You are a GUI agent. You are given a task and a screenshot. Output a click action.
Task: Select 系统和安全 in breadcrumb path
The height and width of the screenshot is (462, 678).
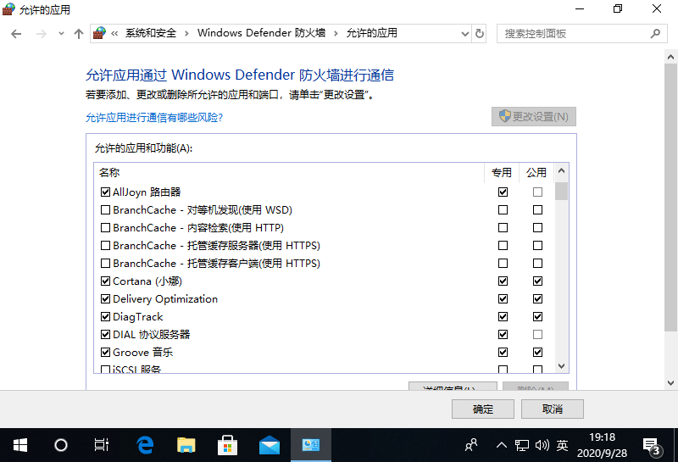[151, 34]
